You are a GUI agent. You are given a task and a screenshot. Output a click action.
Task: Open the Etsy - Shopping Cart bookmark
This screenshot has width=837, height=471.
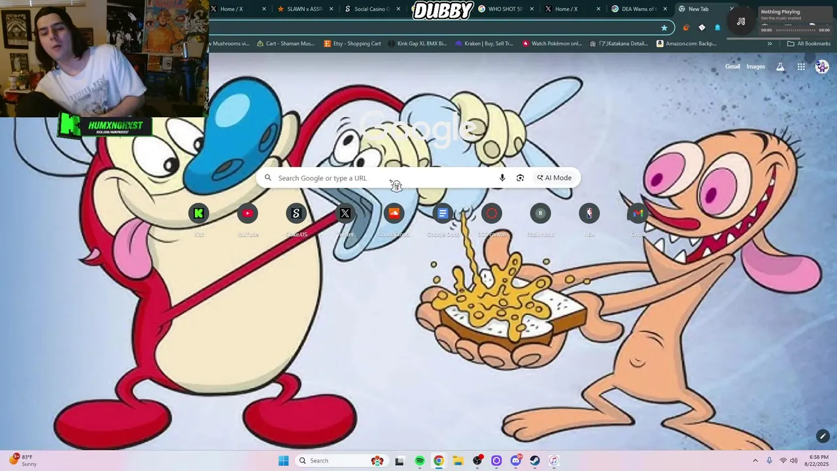(x=352, y=44)
